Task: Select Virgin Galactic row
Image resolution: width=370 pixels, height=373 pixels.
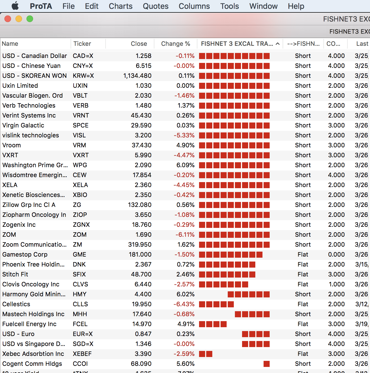Action: coord(185,125)
